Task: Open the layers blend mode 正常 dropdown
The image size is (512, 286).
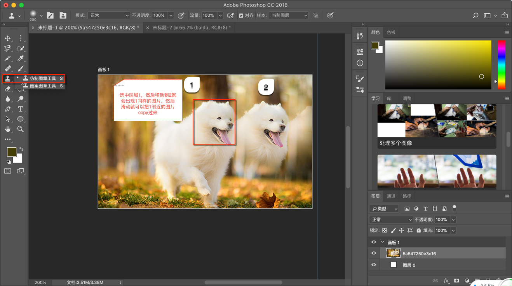Action: (391, 220)
